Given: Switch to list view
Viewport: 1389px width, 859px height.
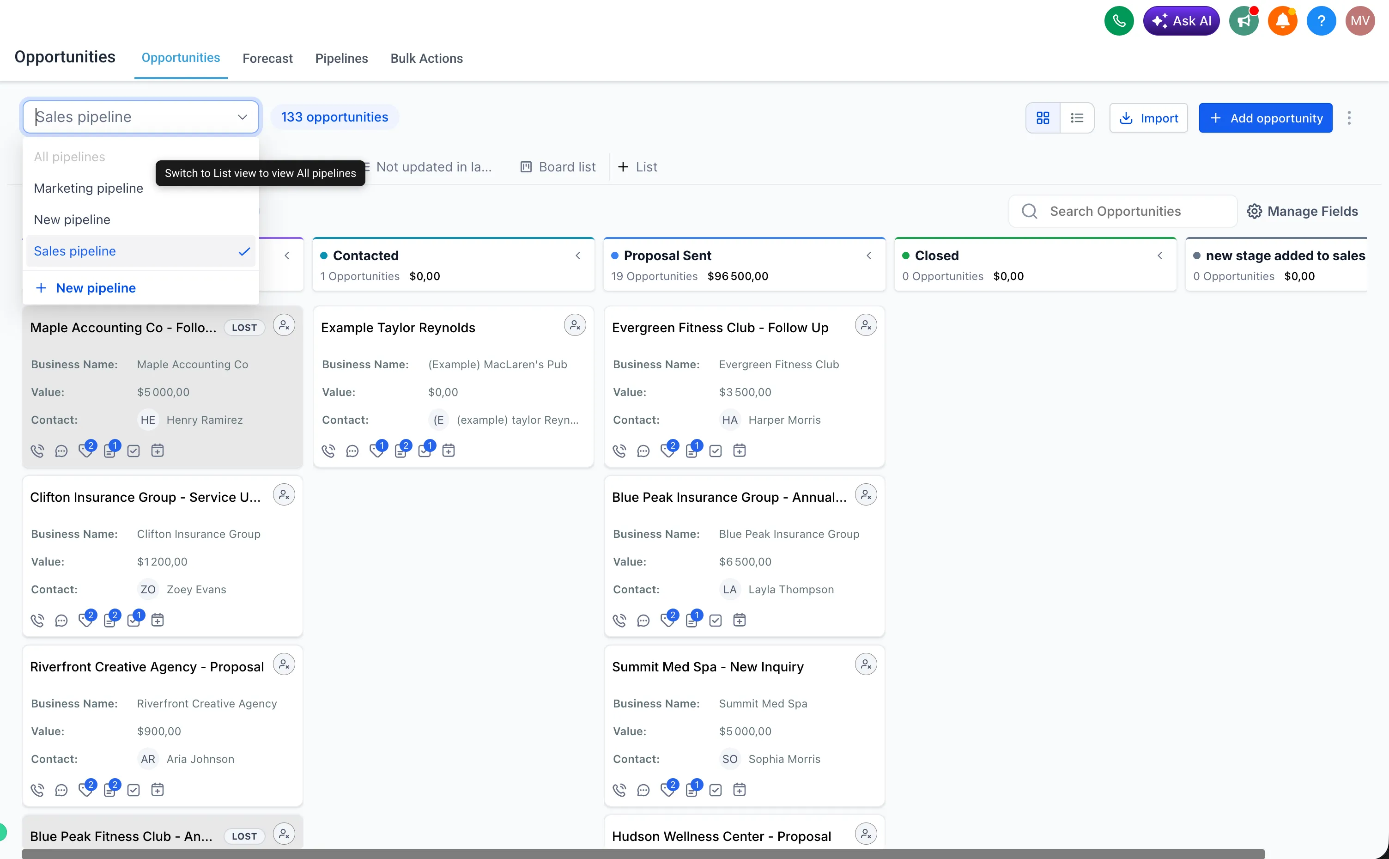Looking at the screenshot, I should click(x=1077, y=118).
